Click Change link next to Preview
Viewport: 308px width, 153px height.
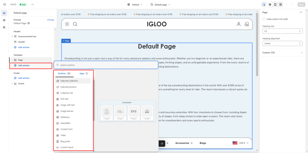click(51, 20)
